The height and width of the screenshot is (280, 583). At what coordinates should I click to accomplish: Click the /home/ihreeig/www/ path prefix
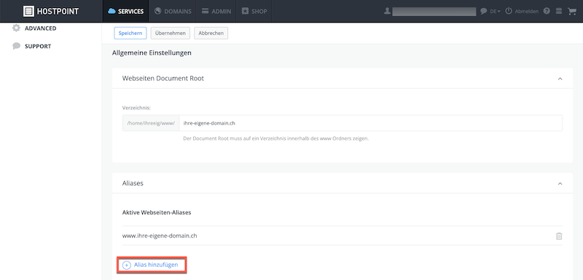[x=151, y=123]
